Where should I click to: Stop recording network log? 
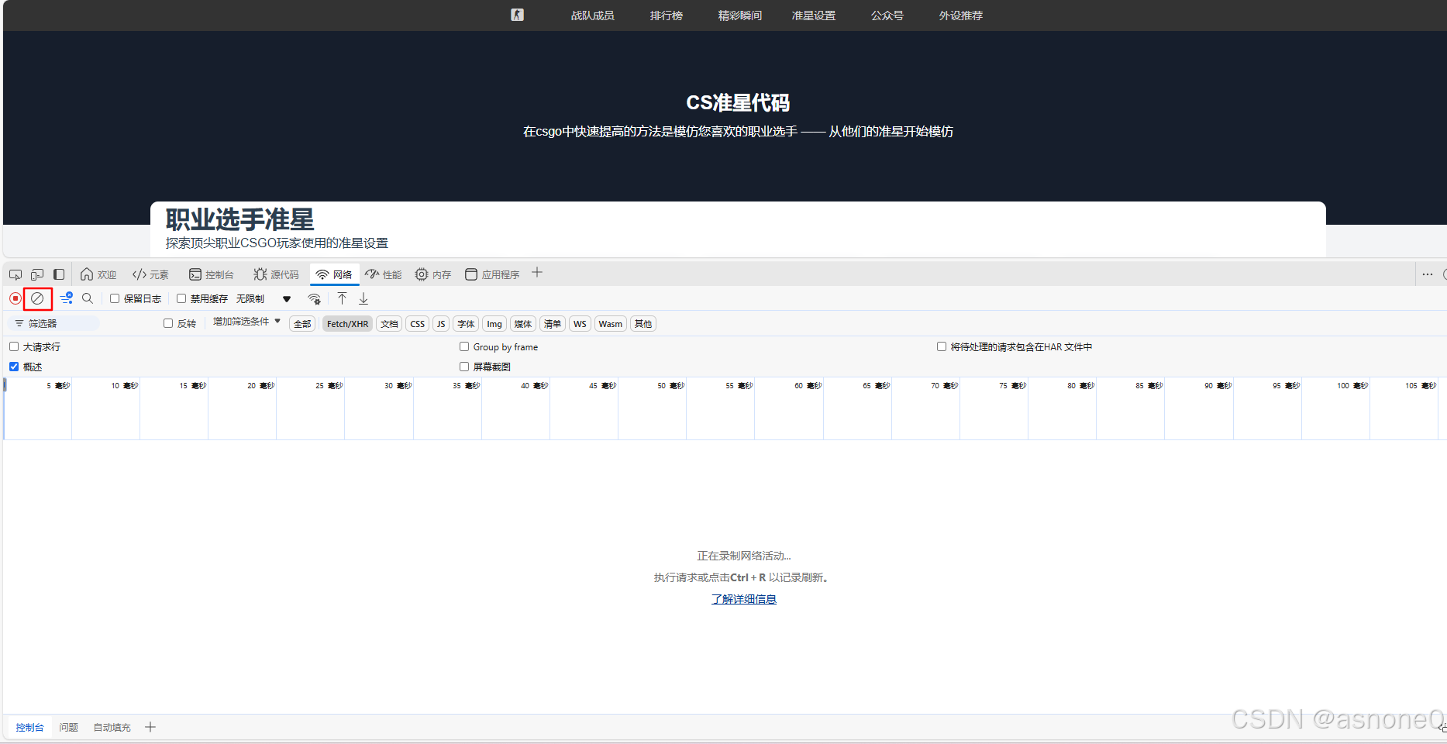[x=16, y=298]
